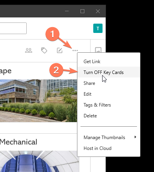
Task: Click the image panel icon at right
Action: click(x=98, y=50)
